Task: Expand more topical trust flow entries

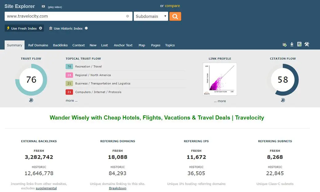Action: click(x=71, y=100)
